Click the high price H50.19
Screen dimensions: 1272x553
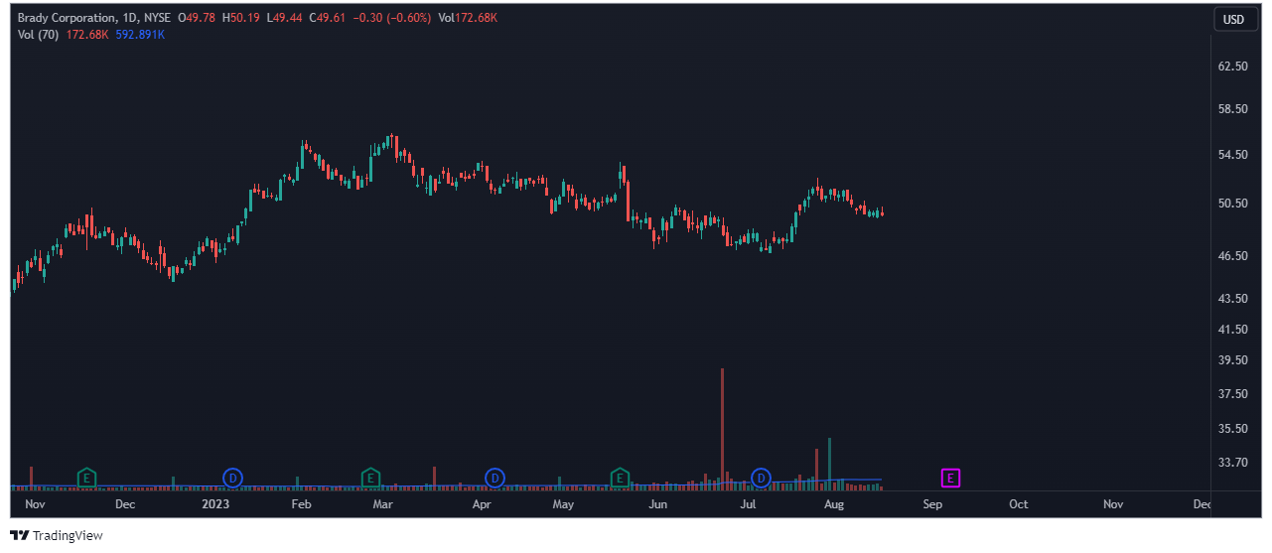[240, 19]
